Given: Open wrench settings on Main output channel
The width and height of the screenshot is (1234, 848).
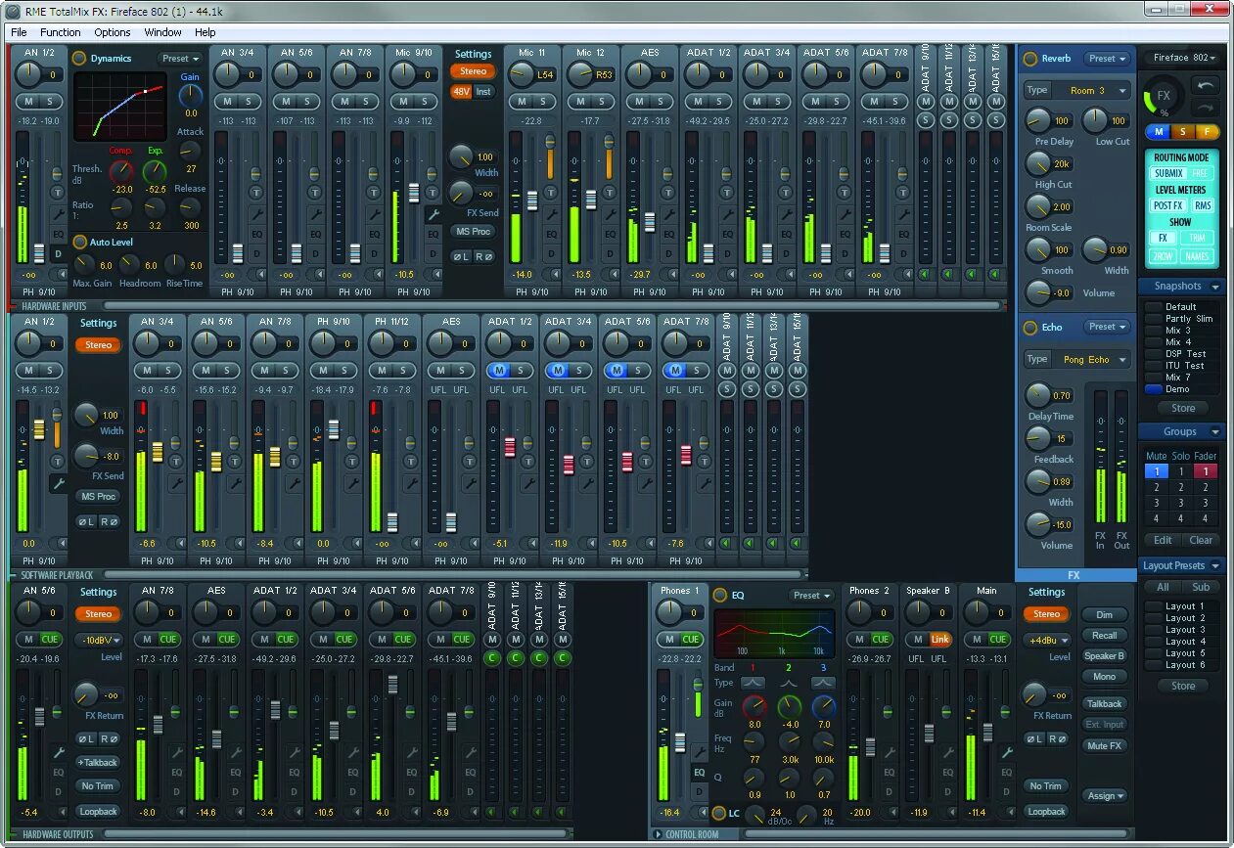Looking at the screenshot, I should (1006, 752).
